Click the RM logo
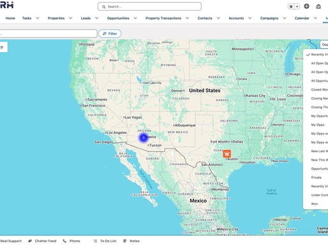This screenshot has height=246, width=328. click(6, 5)
